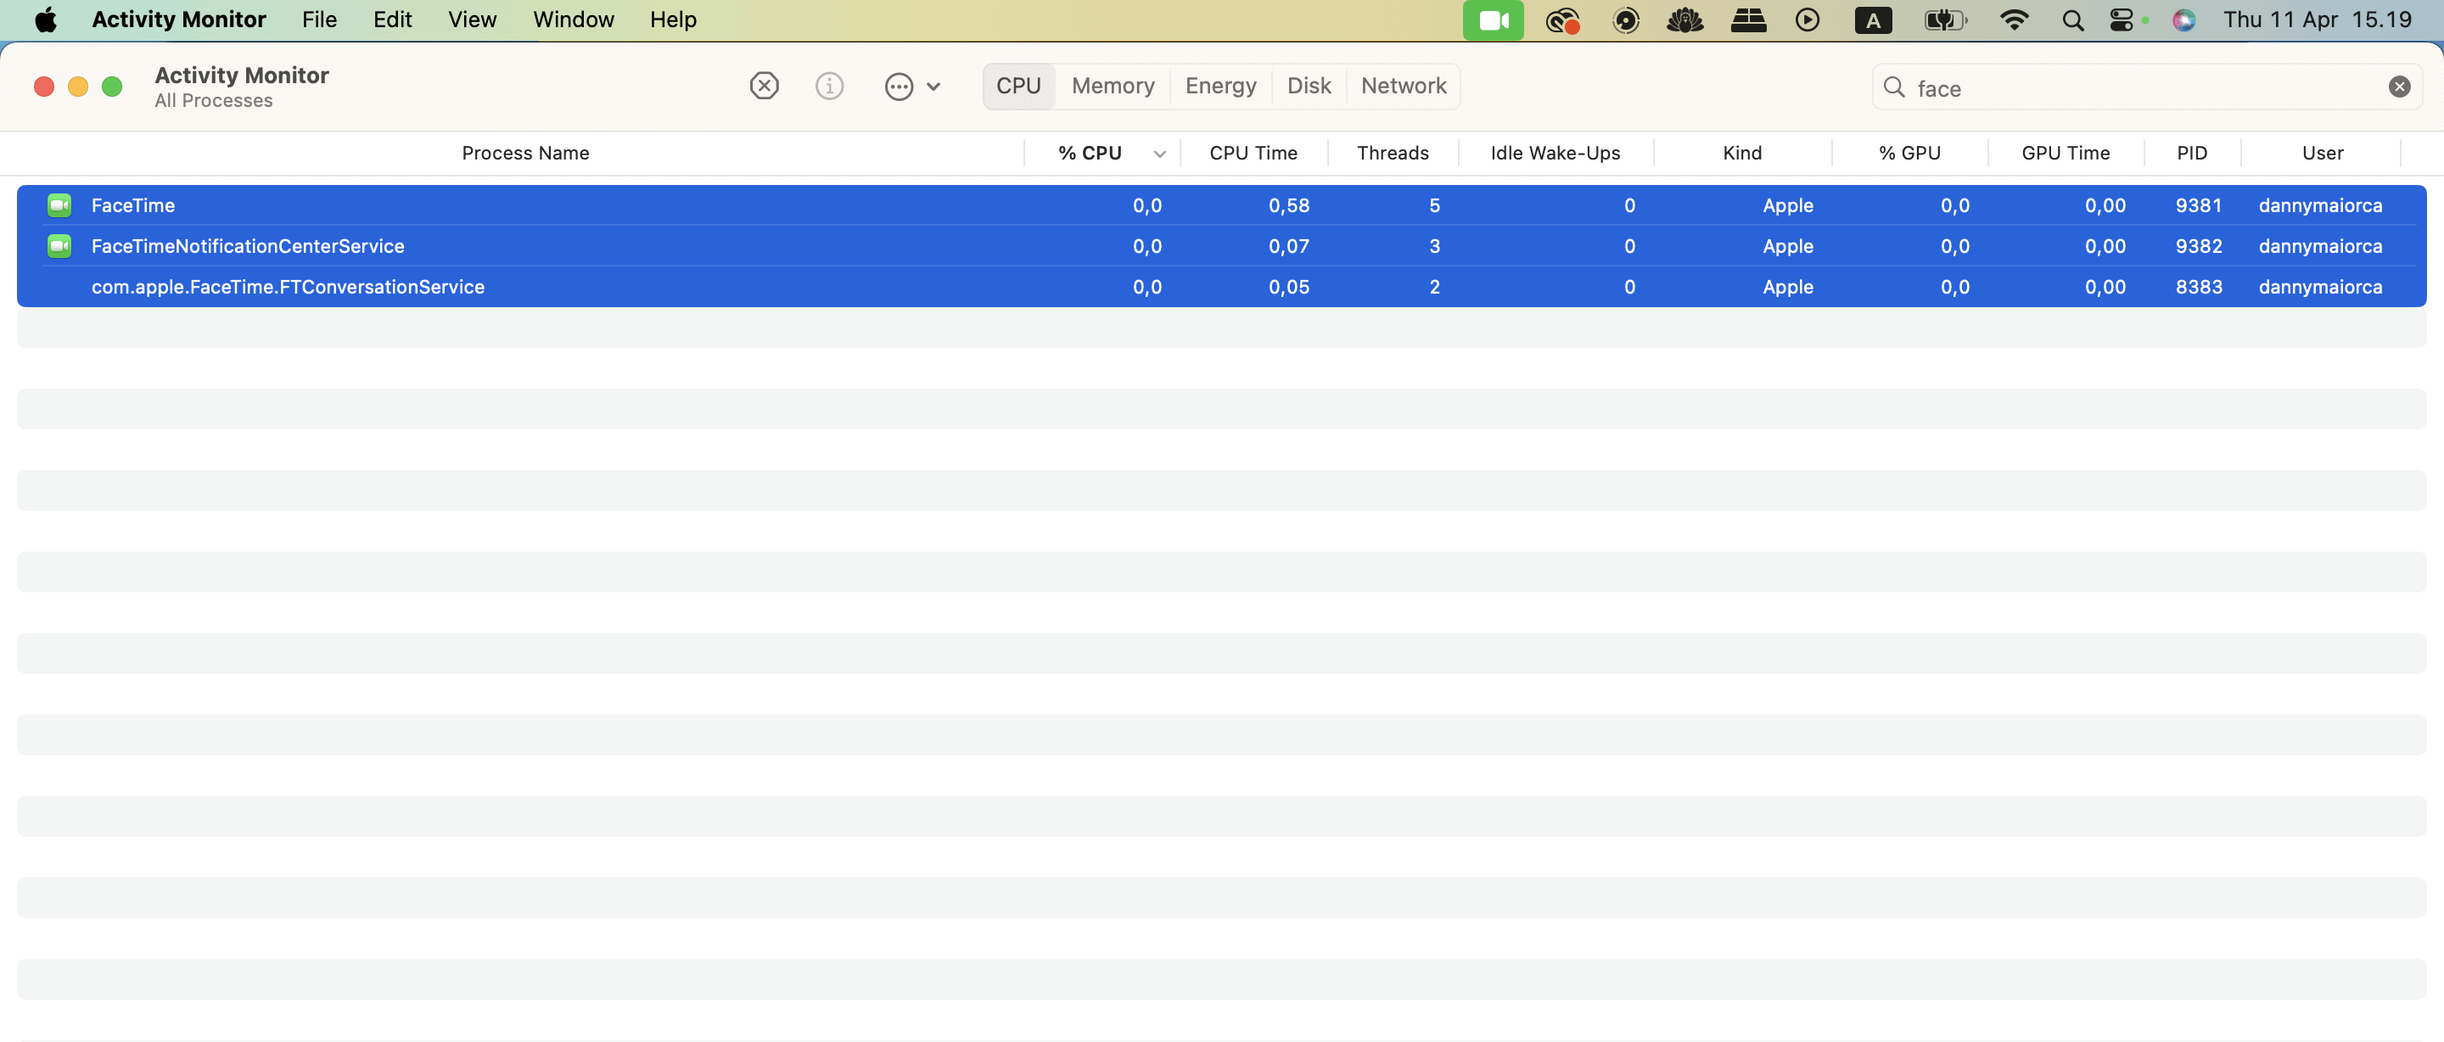
Task: Switch to the Memory tab
Action: click(1112, 87)
